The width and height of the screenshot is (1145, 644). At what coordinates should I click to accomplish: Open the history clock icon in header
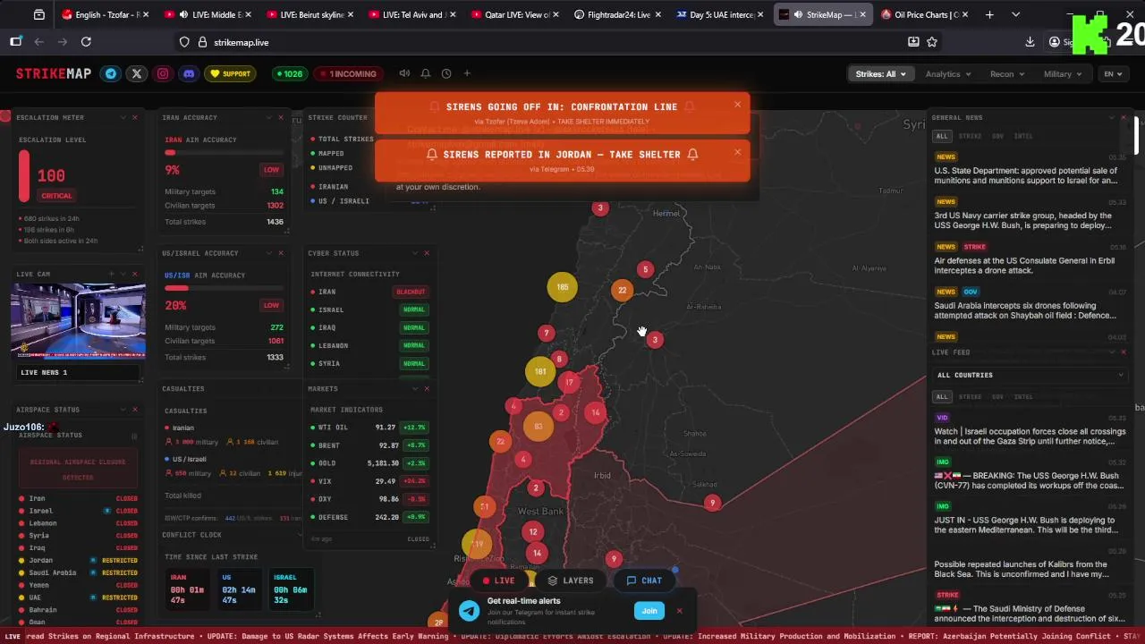point(446,73)
